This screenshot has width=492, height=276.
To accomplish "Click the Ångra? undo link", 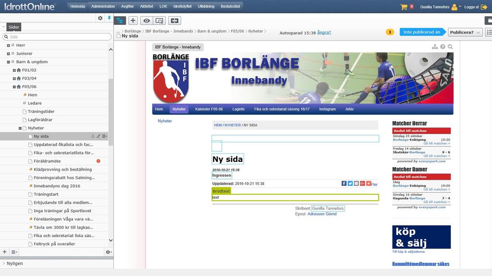I will pos(324,32).
